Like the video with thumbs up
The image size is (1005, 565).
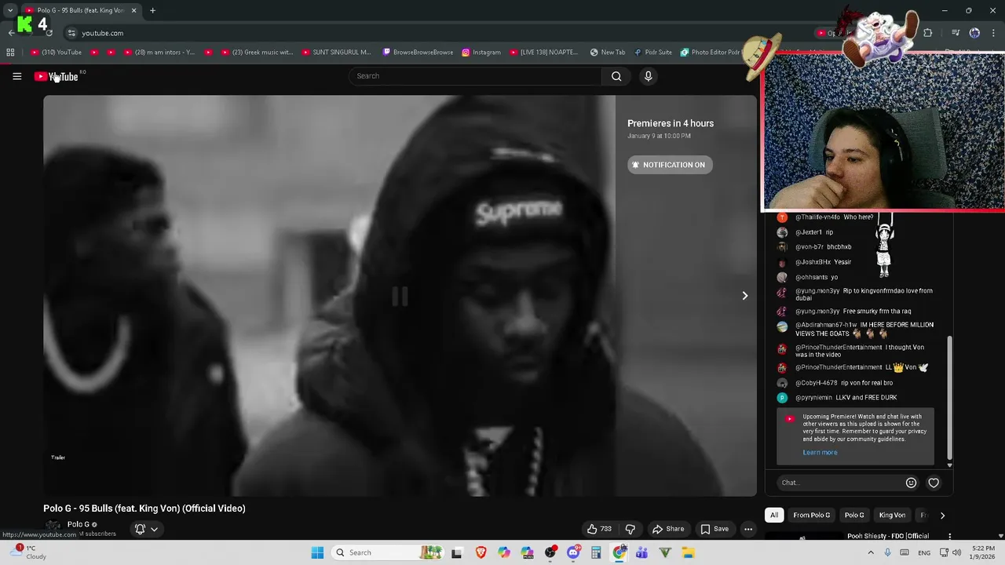coord(599,529)
